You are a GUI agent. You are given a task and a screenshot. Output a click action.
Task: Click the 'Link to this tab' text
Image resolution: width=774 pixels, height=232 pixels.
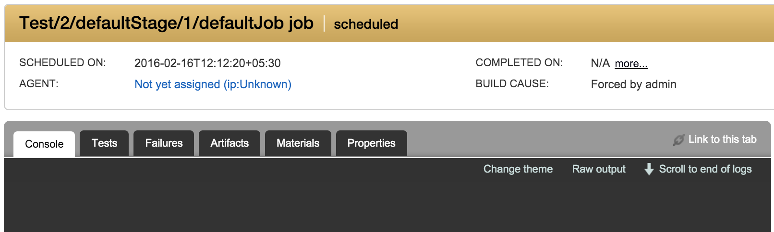point(722,139)
